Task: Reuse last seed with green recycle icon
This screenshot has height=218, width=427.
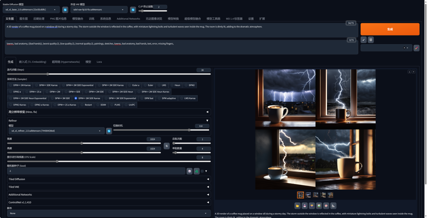Action: pos(196,171)
